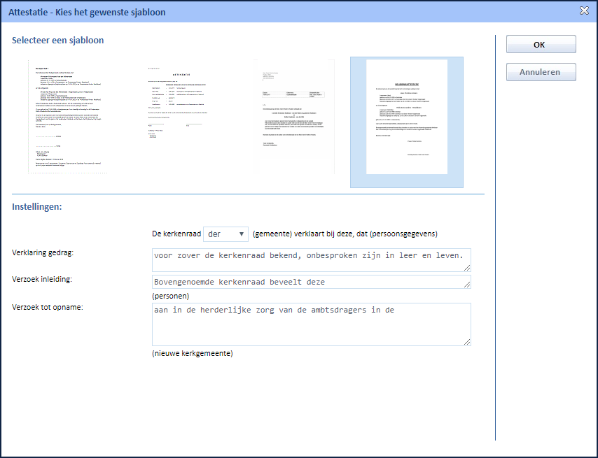Click the Annuleren button
Viewport: 598px width, 458px height.
pyautogui.click(x=541, y=72)
